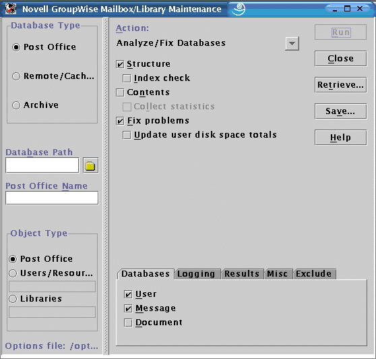
Task: Click the Save... button
Action: pyautogui.click(x=340, y=111)
